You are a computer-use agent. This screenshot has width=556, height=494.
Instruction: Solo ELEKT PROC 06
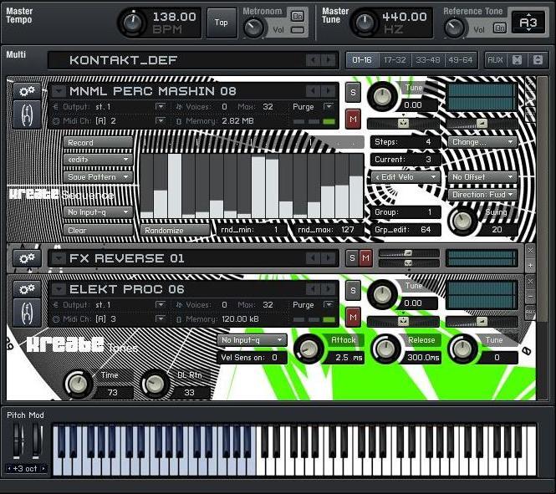(x=353, y=291)
